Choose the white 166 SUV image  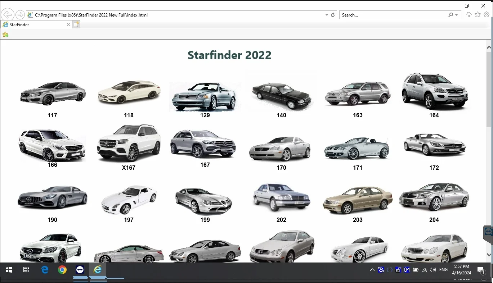click(x=53, y=145)
